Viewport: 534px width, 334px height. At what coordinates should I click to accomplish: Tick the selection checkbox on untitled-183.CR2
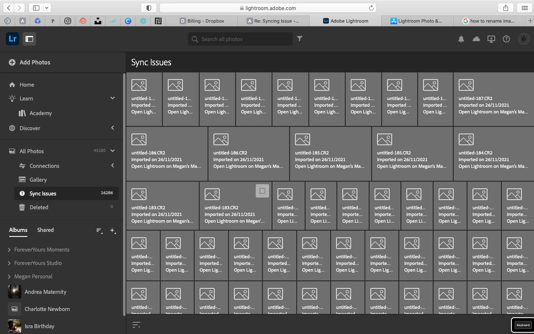pyautogui.click(x=262, y=191)
